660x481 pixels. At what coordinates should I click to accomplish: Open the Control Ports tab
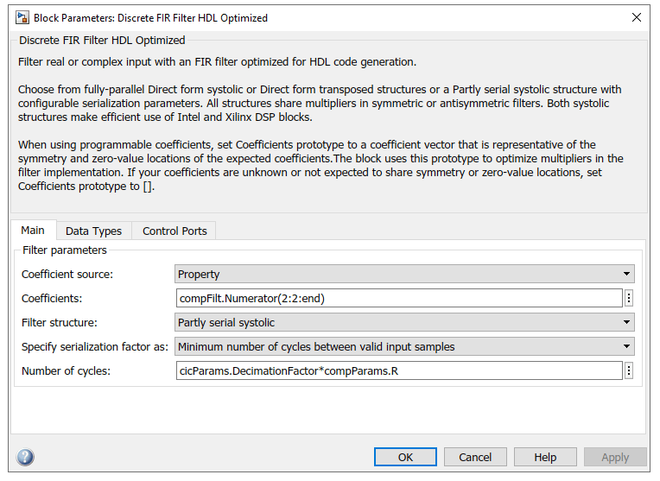pos(175,231)
